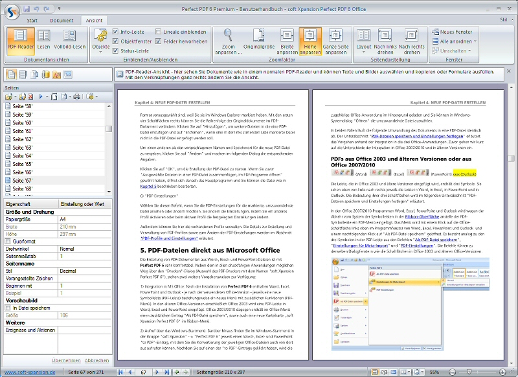Check In Datei speichern option

coord(8,308)
